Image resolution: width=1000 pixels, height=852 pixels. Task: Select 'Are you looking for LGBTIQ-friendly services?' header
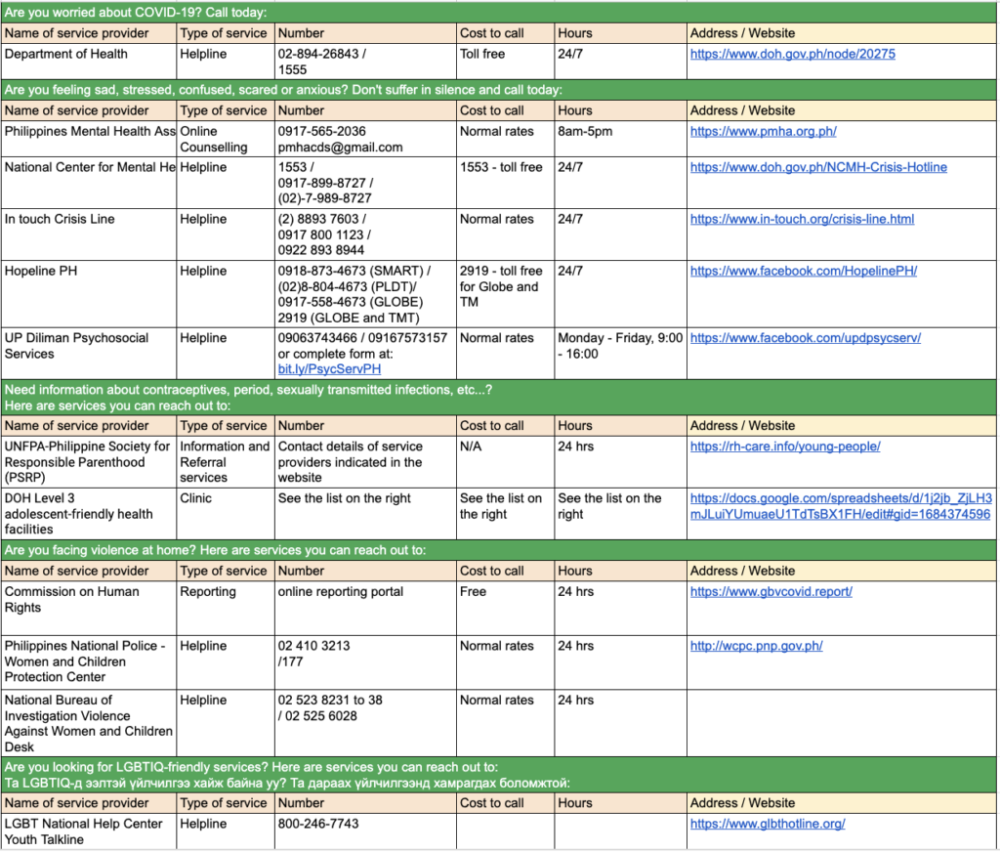pos(499,775)
